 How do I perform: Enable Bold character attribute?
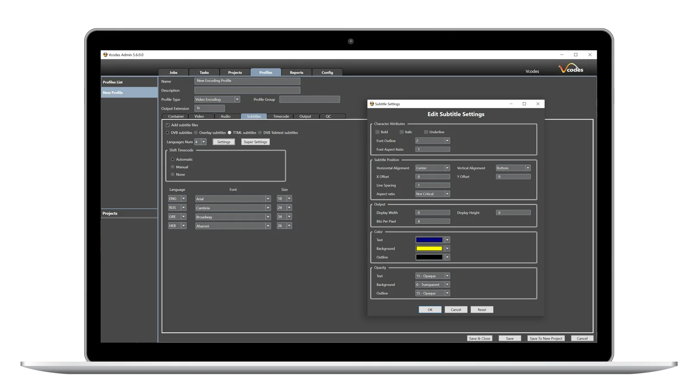(x=377, y=132)
